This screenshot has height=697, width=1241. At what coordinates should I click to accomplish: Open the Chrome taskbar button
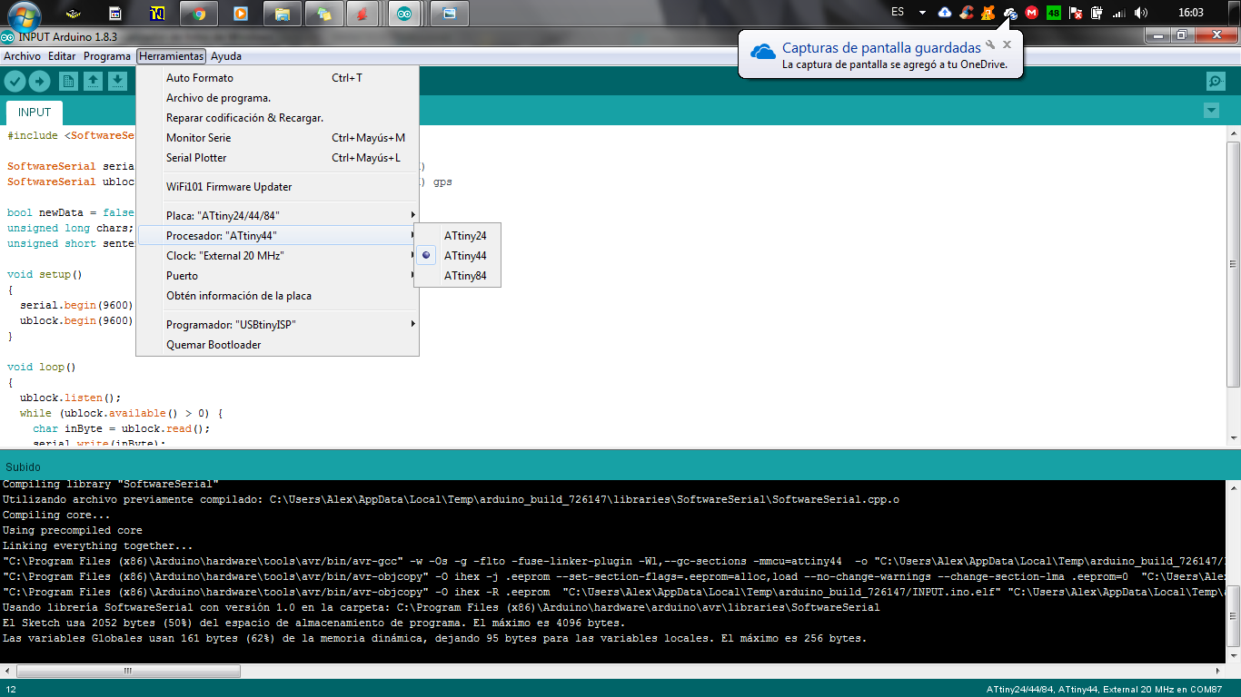tap(198, 14)
